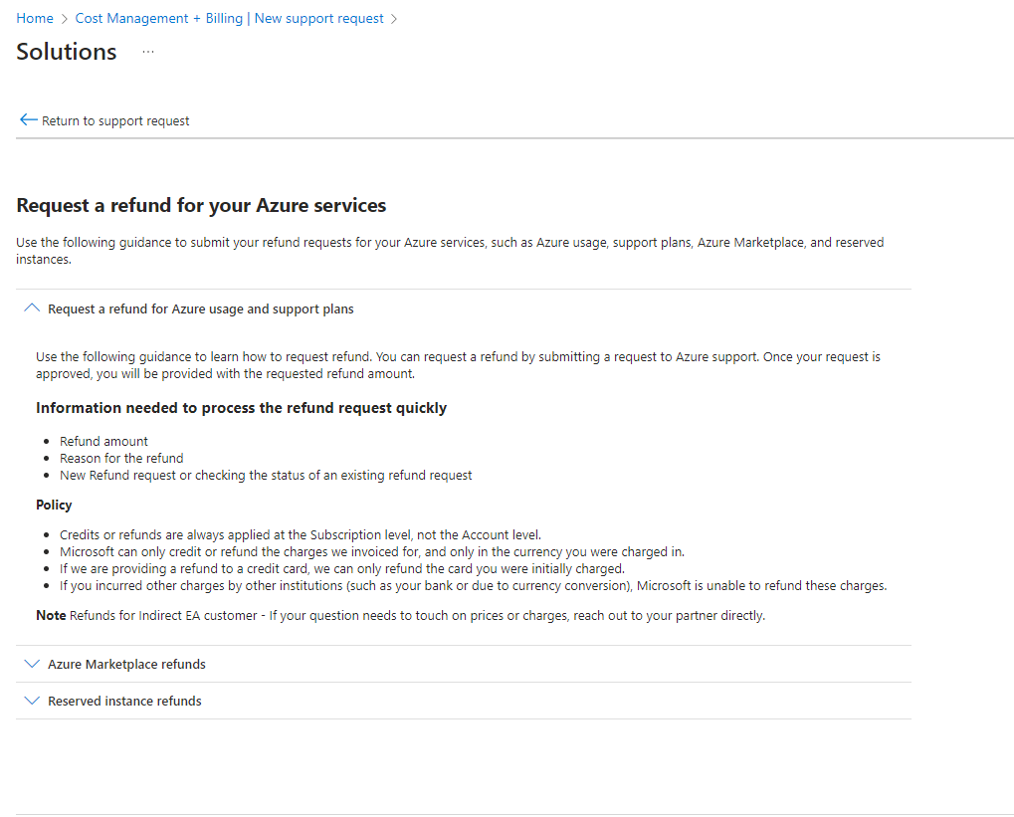Click Request a refund for your Azure services heading
The height and width of the screenshot is (817, 1014).
tap(201, 205)
